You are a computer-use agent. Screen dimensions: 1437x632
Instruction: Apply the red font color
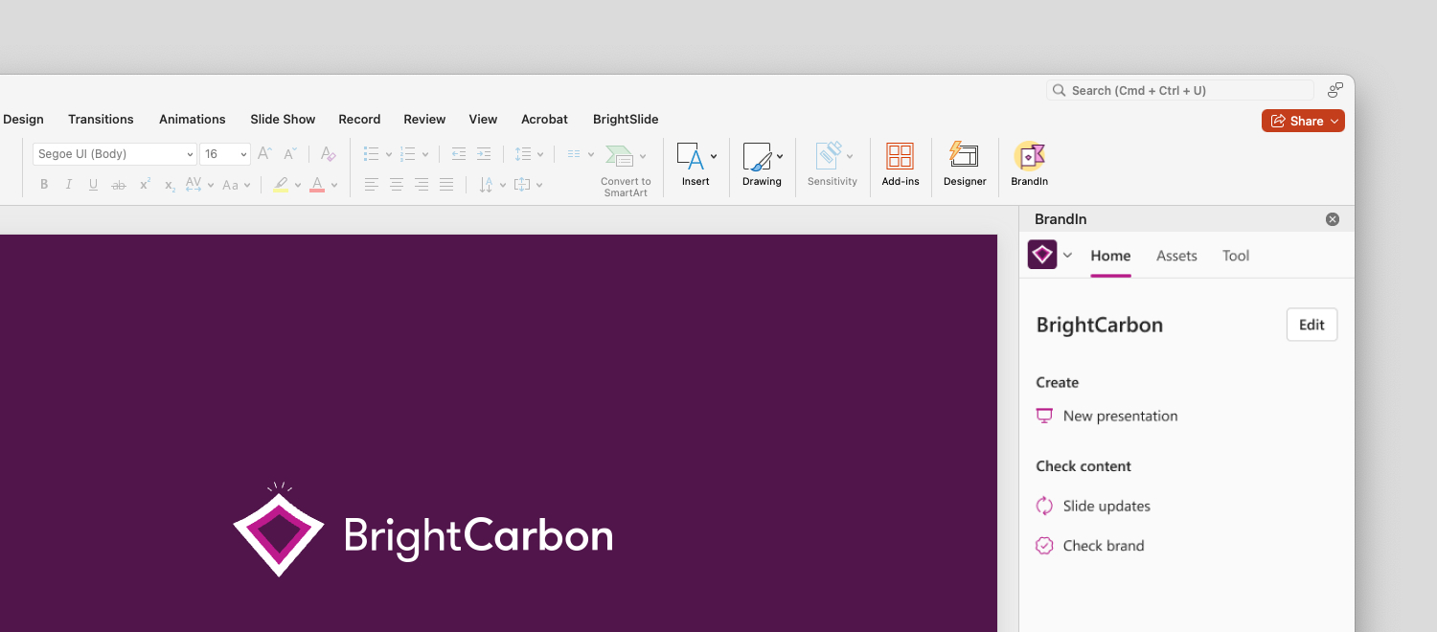pos(317,185)
